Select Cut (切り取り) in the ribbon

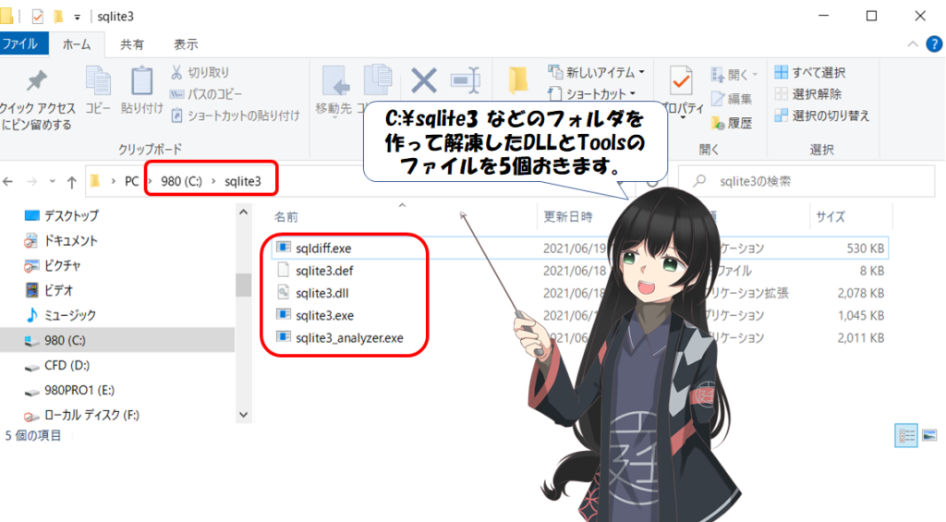click(200, 72)
